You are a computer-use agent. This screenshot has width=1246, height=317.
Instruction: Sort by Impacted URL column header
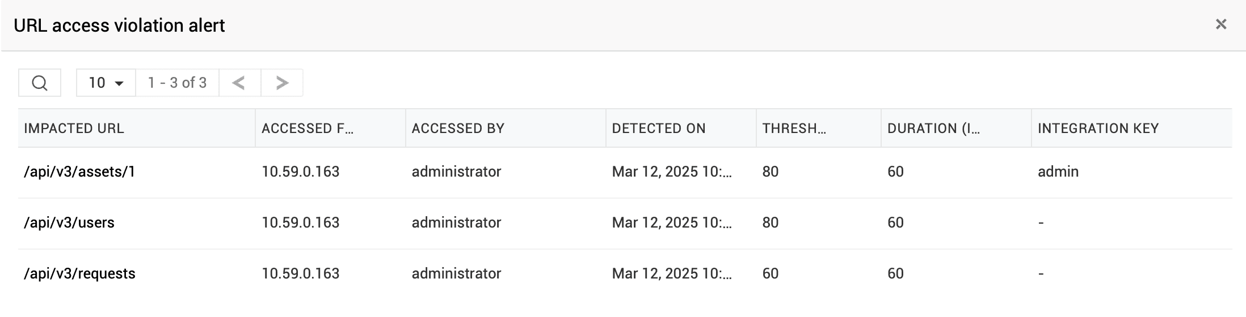[74, 128]
